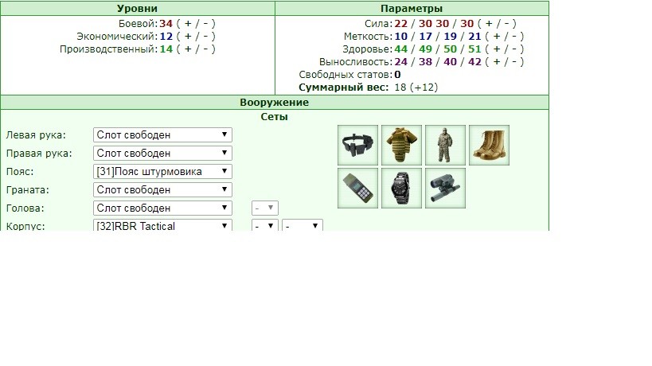The width and height of the screenshot is (652, 366).
Task: Click the Вооружение section header
Action: (x=275, y=102)
